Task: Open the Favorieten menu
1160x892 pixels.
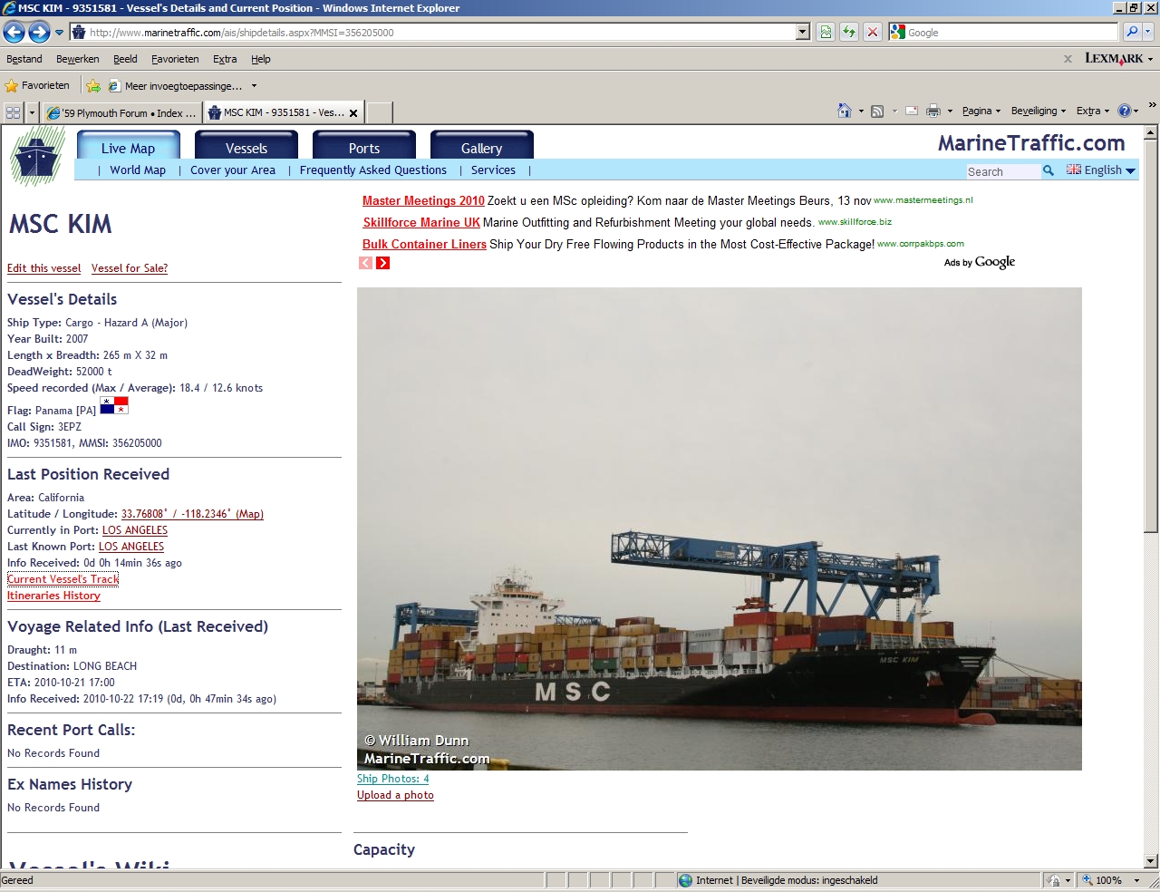Action: point(175,59)
